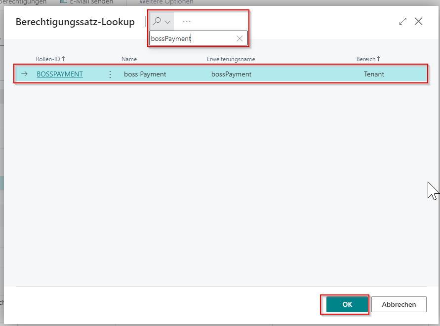Select the bossPayment extension name cell
The height and width of the screenshot is (326, 440).
[x=231, y=74]
